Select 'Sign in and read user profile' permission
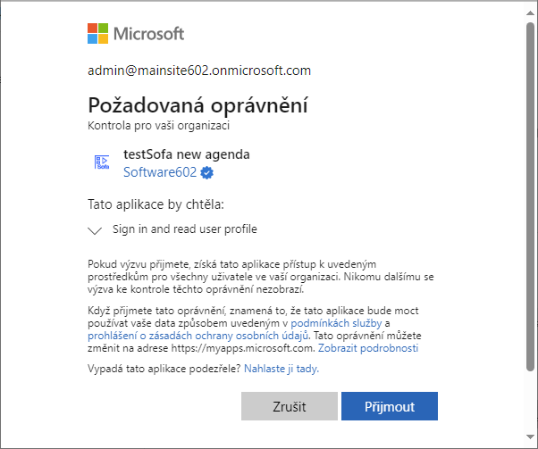The height and width of the screenshot is (449, 538). point(185,229)
